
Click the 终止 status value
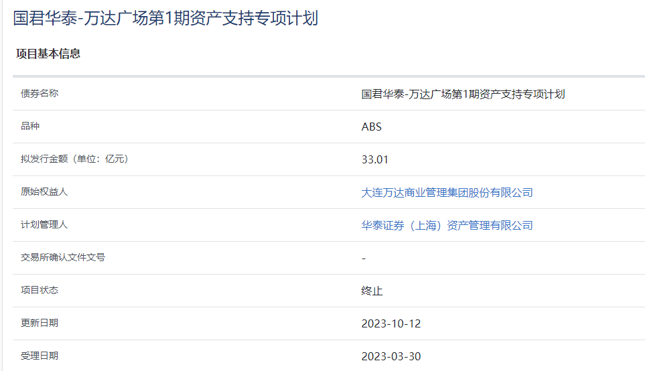pos(372,291)
